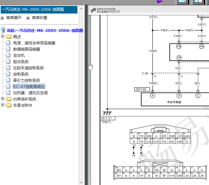The image size is (209, 185).
Task: Expand the 约束保护系统 folder node
Action: (2, 98)
